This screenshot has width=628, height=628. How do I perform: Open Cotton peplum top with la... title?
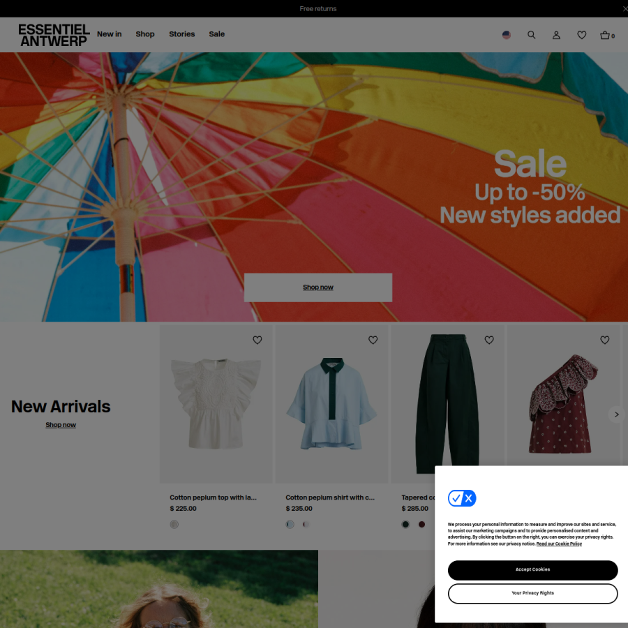coord(213,498)
